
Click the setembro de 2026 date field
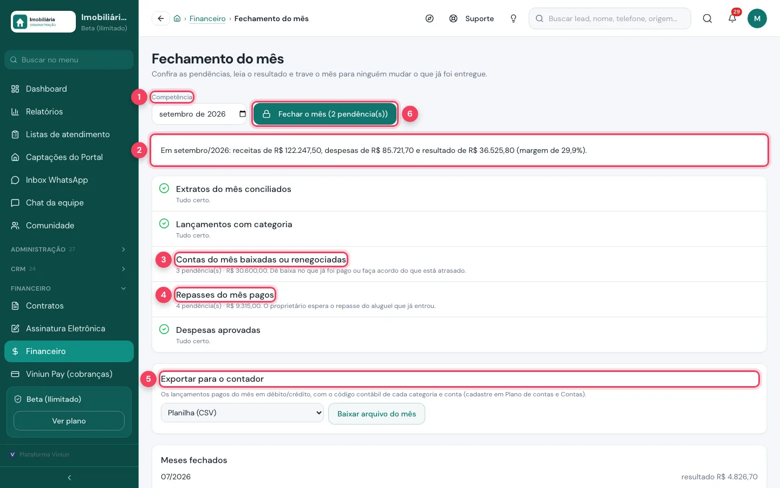(x=199, y=114)
